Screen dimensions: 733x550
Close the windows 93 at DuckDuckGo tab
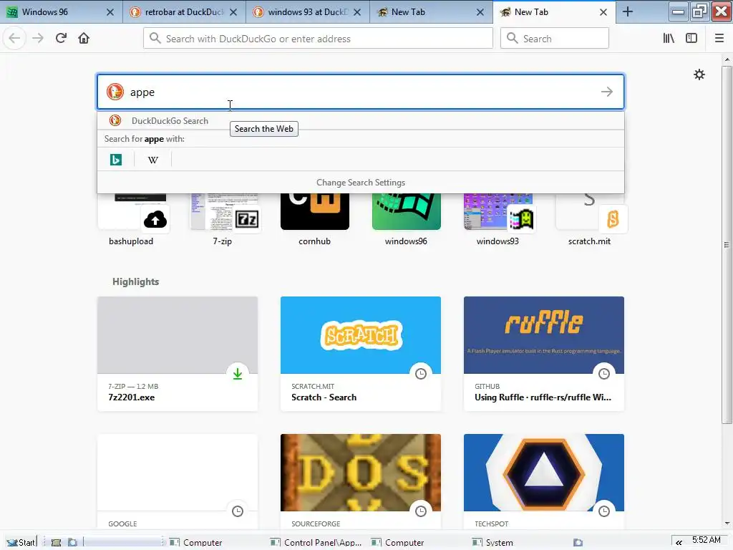pos(356,12)
